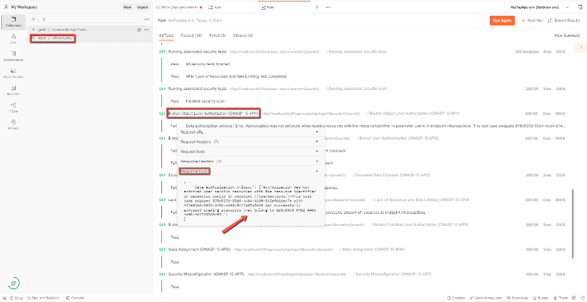This screenshot has height=302, width=587.
Task: Select the first Pynt collection tab
Action: pyautogui.click(x=230, y=7)
